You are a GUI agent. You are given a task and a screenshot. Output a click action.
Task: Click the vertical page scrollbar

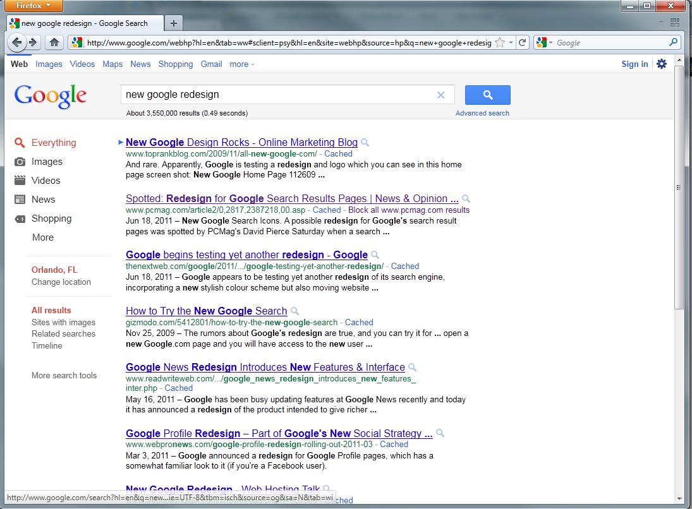(x=678, y=187)
